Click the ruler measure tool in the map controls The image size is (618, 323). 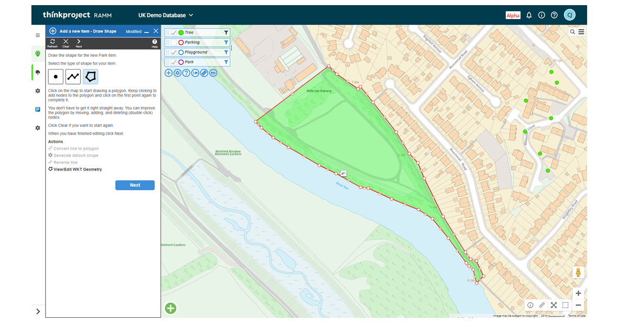(542, 305)
